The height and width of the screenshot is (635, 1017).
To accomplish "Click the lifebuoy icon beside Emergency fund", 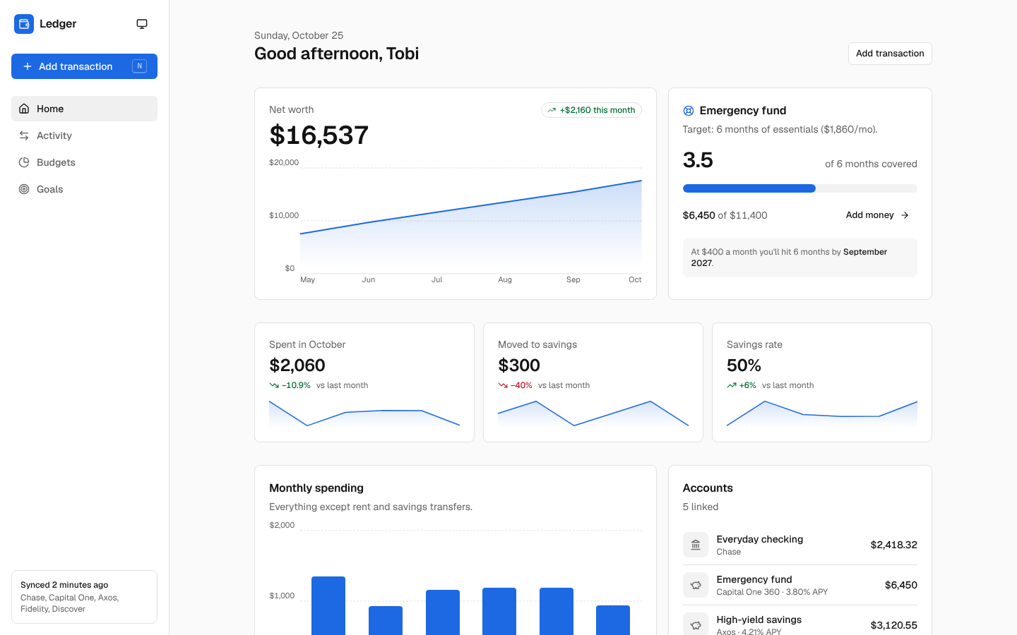I will [689, 111].
